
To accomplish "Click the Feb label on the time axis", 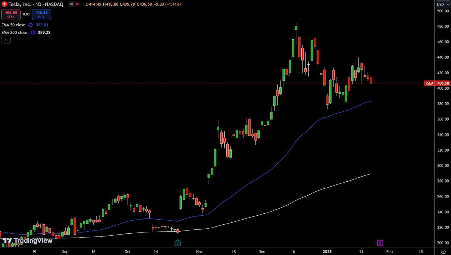I will click(390, 252).
